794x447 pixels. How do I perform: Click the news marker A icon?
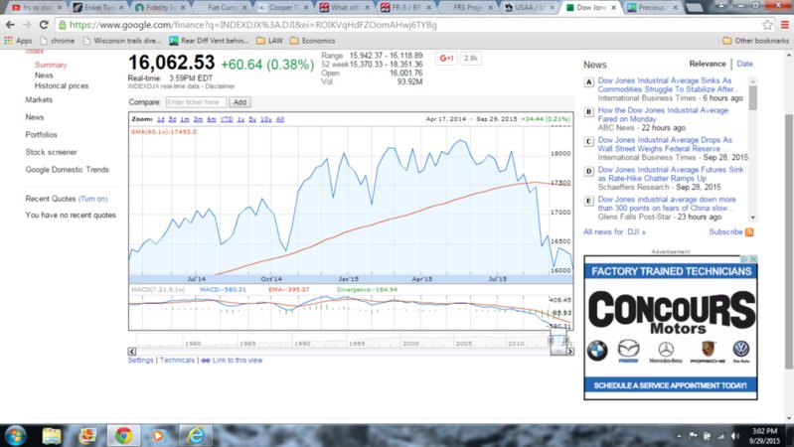coord(588,82)
